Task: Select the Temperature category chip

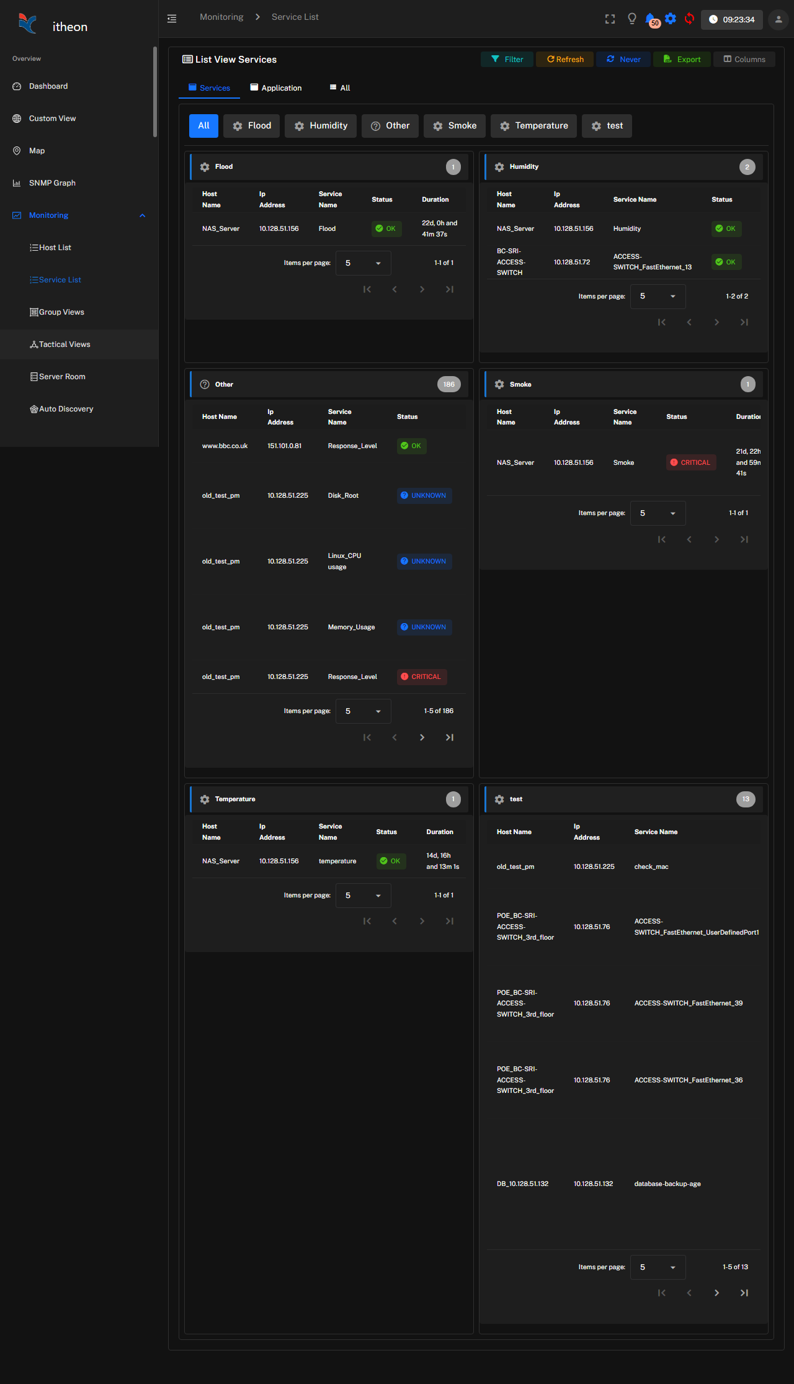Action: pyautogui.click(x=533, y=126)
